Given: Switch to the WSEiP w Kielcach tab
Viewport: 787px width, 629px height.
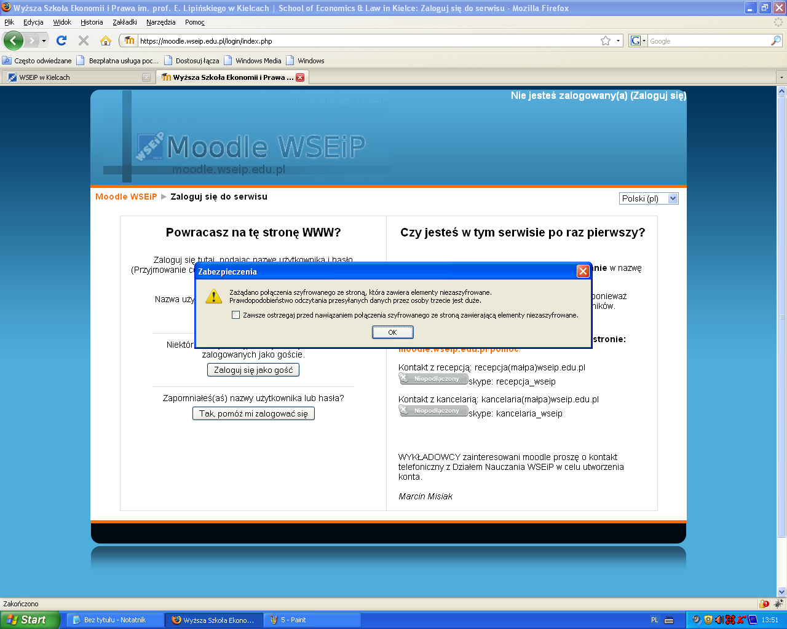Looking at the screenshot, I should point(78,77).
